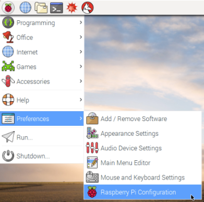Image resolution: width=204 pixels, height=202 pixels.
Task: Click the Internet globe icon in menu
Action: [x=8, y=52]
